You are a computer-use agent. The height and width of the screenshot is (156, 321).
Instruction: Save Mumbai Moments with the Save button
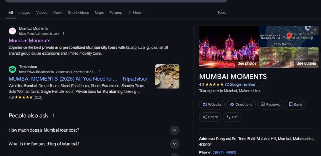coord(295,105)
